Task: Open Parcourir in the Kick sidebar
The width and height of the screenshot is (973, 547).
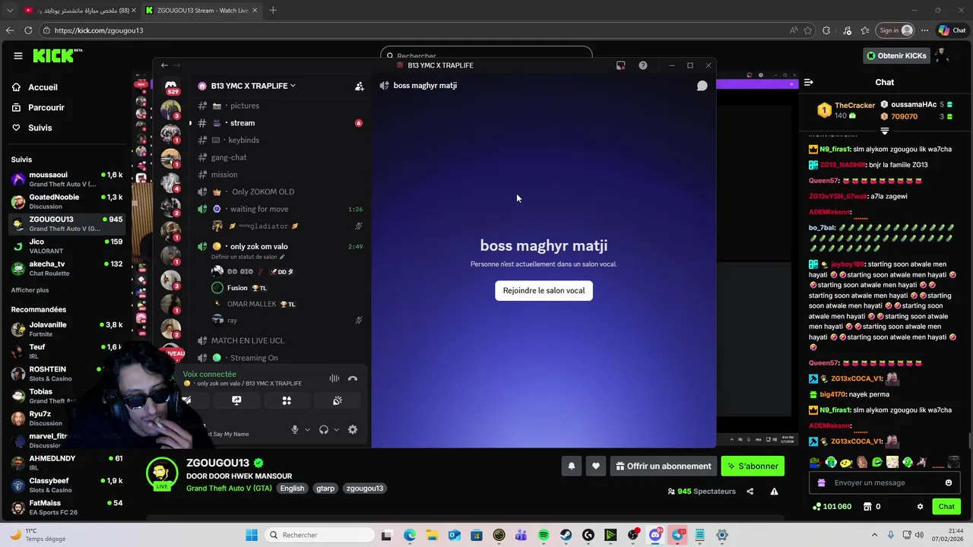Action: (x=46, y=108)
